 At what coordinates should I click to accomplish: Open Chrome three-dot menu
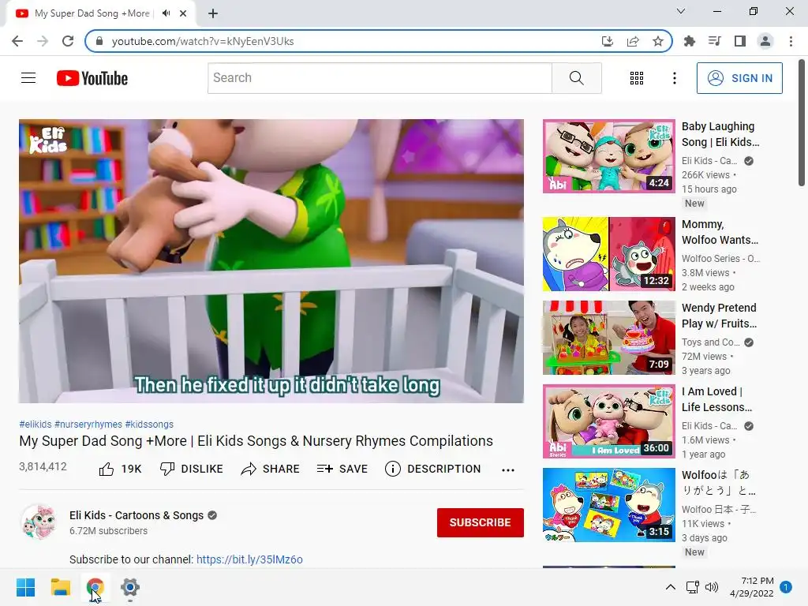791,41
